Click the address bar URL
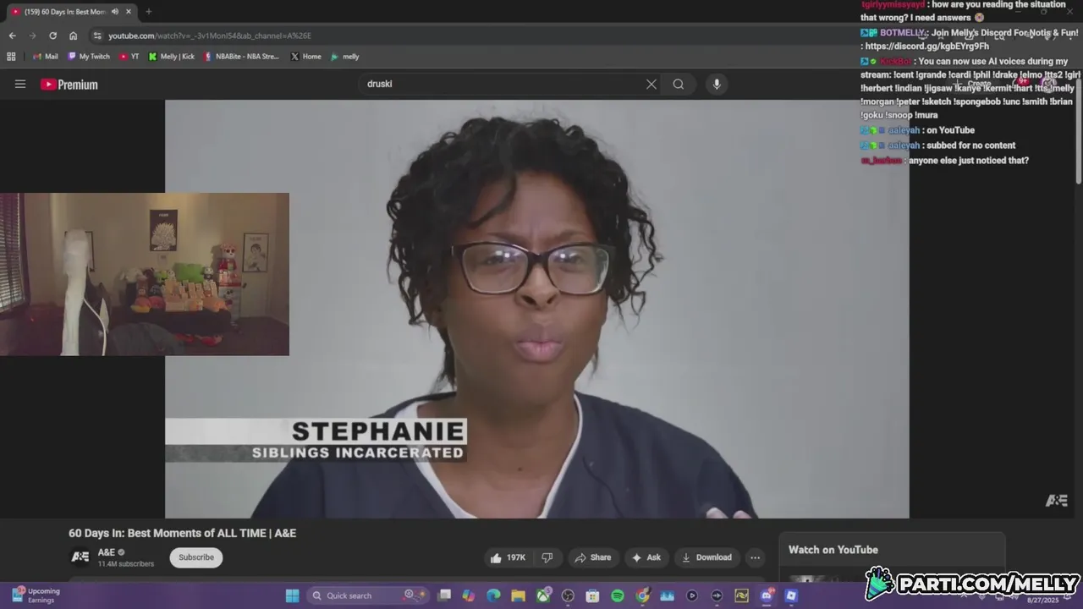 tap(210, 36)
